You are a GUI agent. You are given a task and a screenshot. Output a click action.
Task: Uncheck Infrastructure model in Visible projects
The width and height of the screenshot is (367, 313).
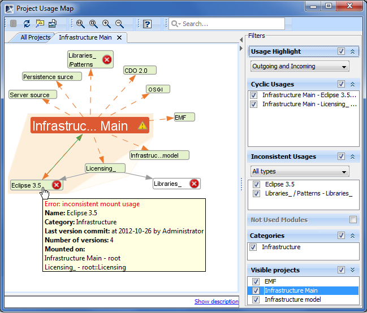click(256, 299)
